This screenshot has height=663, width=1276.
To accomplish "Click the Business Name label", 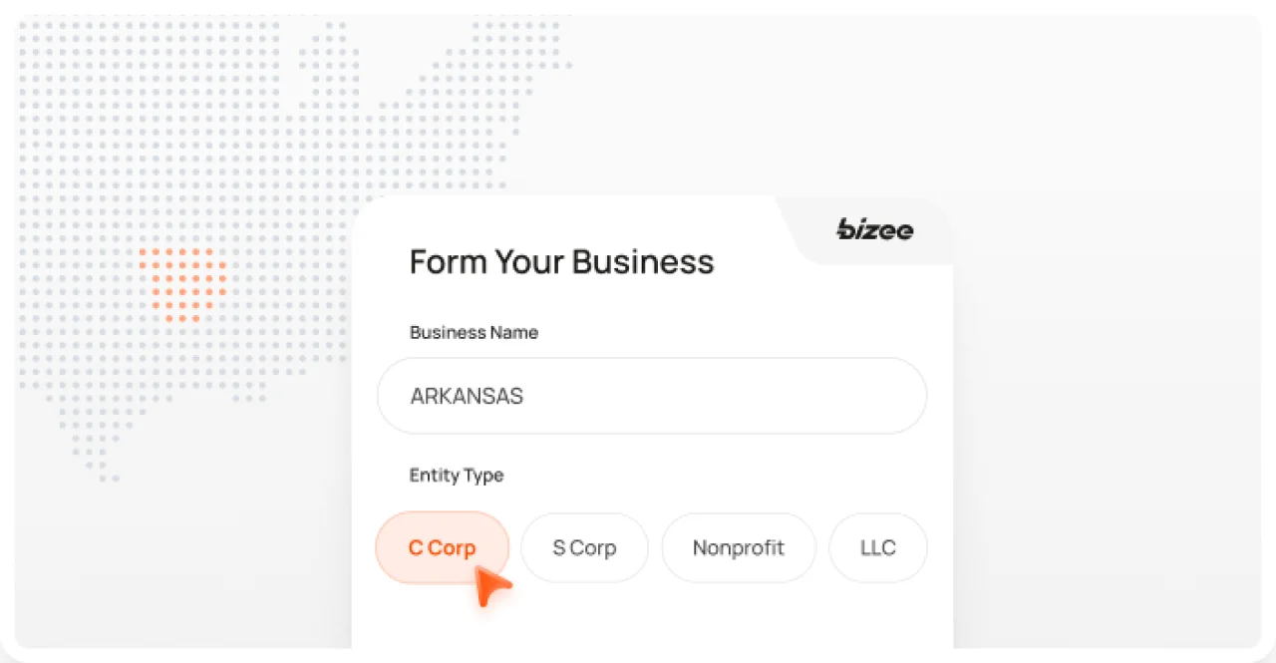I will click(474, 332).
